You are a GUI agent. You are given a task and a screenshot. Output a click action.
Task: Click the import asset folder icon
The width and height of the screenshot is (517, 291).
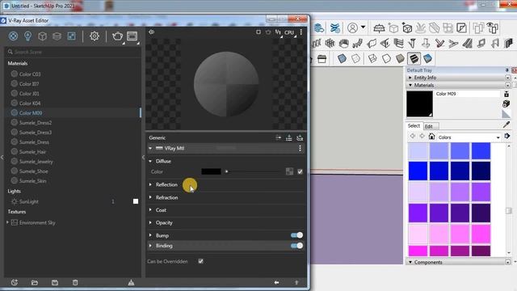34,282
